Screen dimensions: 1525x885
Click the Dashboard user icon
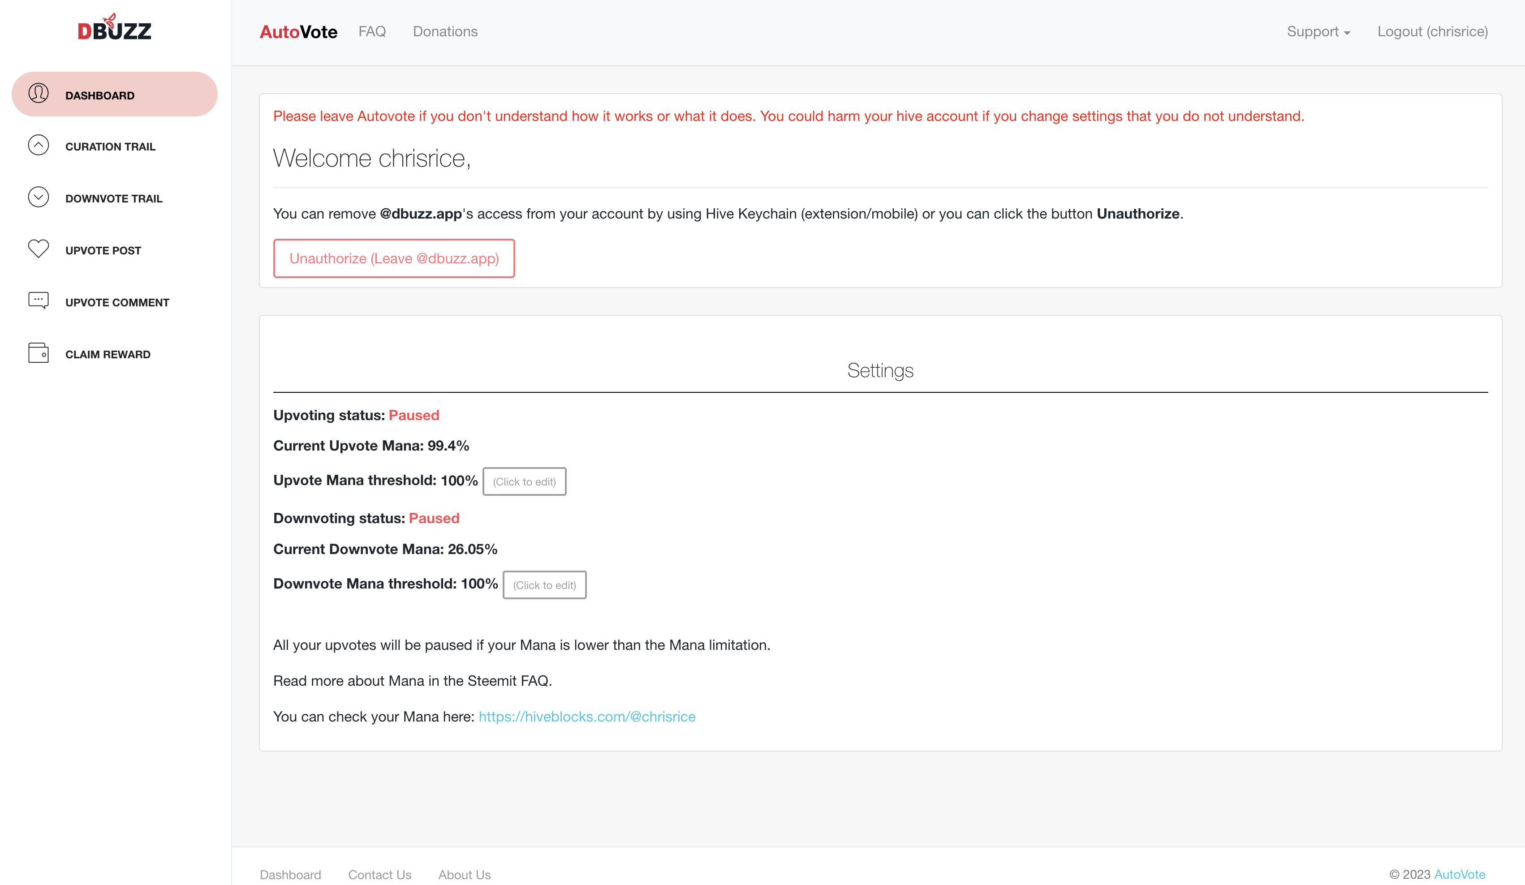(x=38, y=93)
